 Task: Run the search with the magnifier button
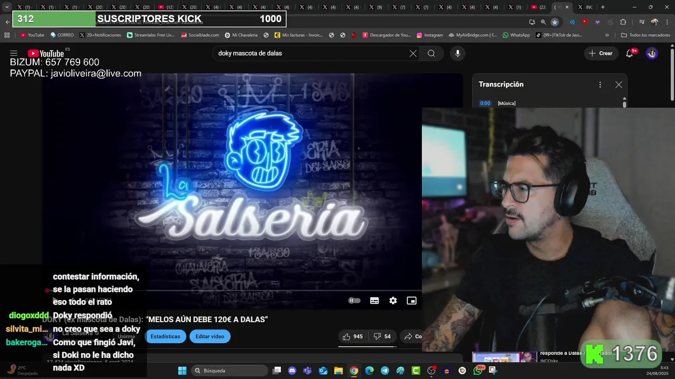431,53
